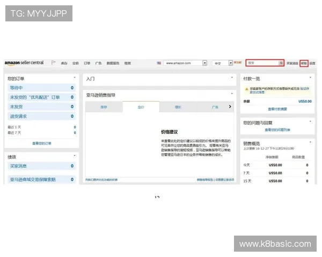
Task: Switch to the 广告 coaching tab
Action: pyautogui.click(x=215, y=107)
